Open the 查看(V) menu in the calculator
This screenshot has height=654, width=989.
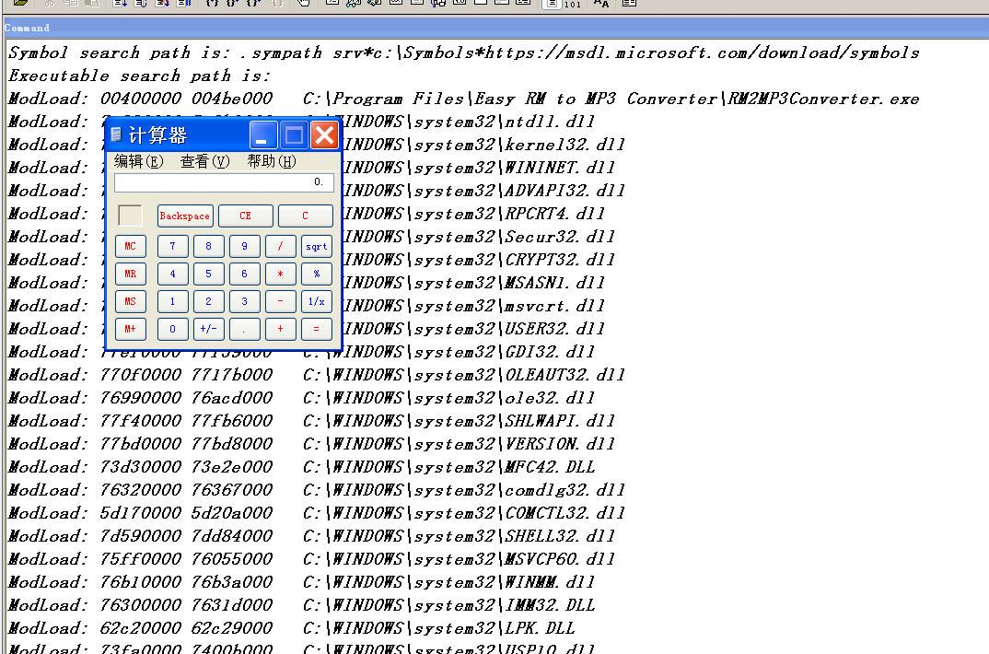(x=205, y=161)
